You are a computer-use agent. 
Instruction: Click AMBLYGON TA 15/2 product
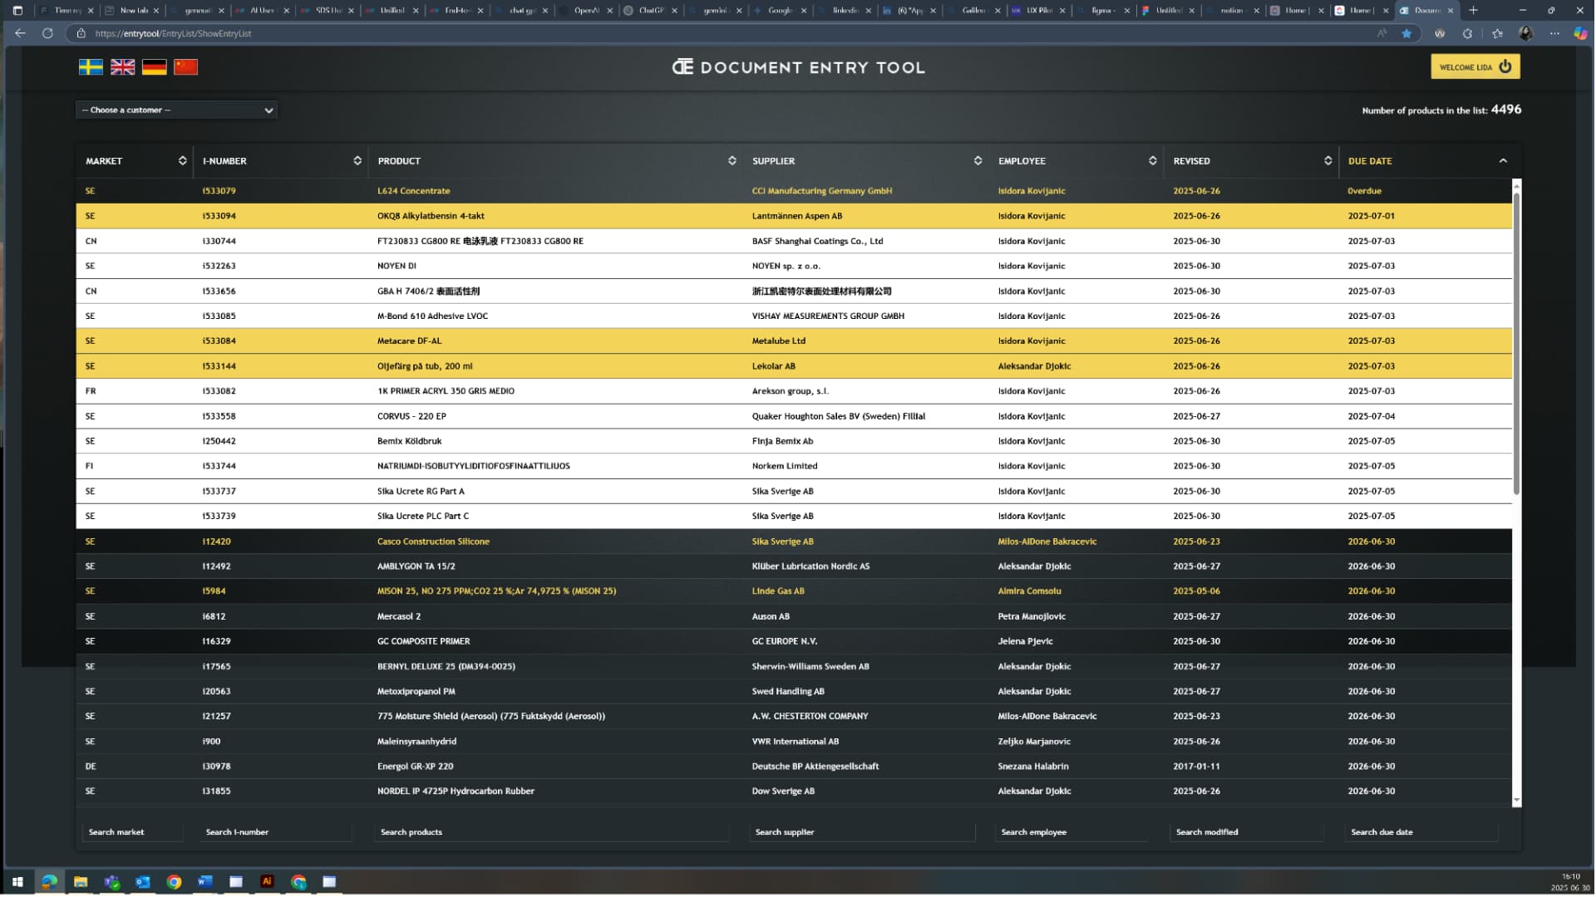click(x=416, y=566)
